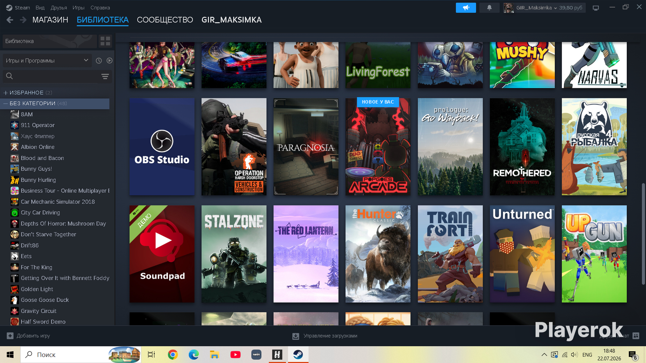Open Windows Start menu
The width and height of the screenshot is (646, 363).
click(10, 355)
